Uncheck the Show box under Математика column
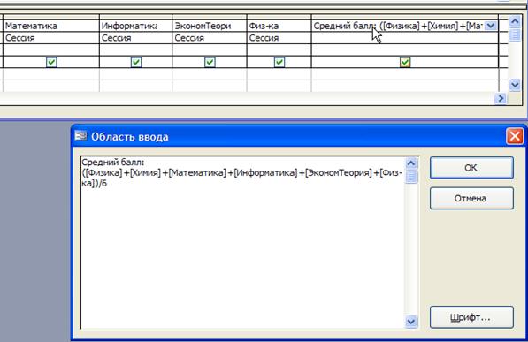 [51, 62]
